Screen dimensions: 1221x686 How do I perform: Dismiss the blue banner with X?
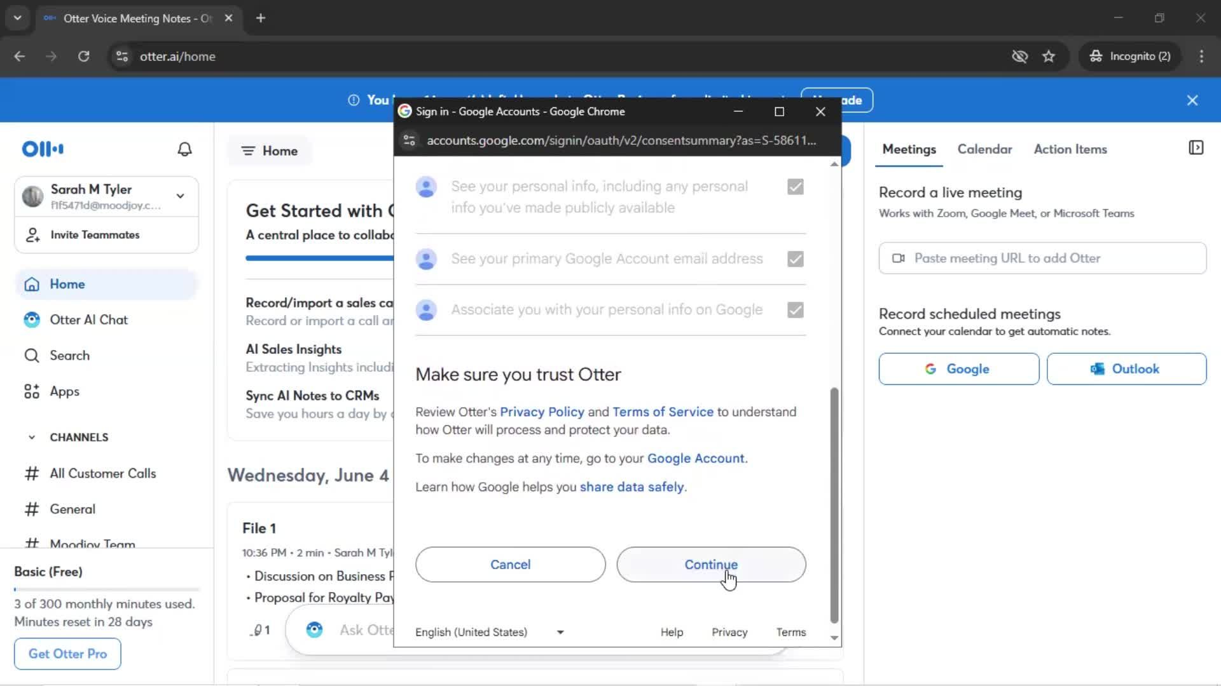(1192, 100)
